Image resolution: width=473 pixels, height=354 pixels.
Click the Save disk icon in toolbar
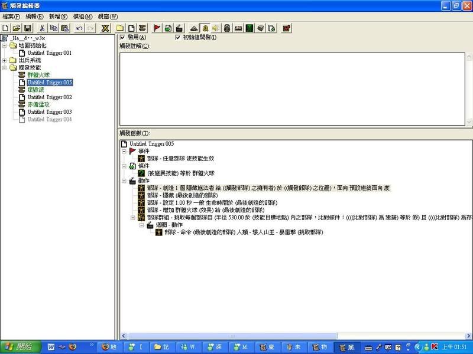pyautogui.click(x=27, y=28)
